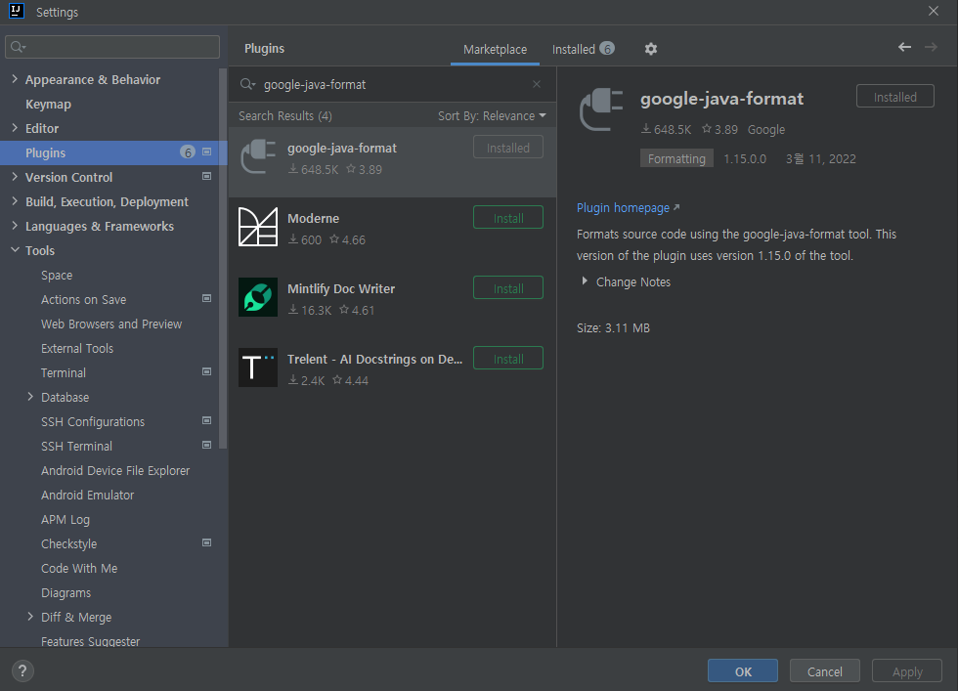The image size is (958, 691).
Task: Clear the plugin search with the X icon
Action: (x=536, y=84)
